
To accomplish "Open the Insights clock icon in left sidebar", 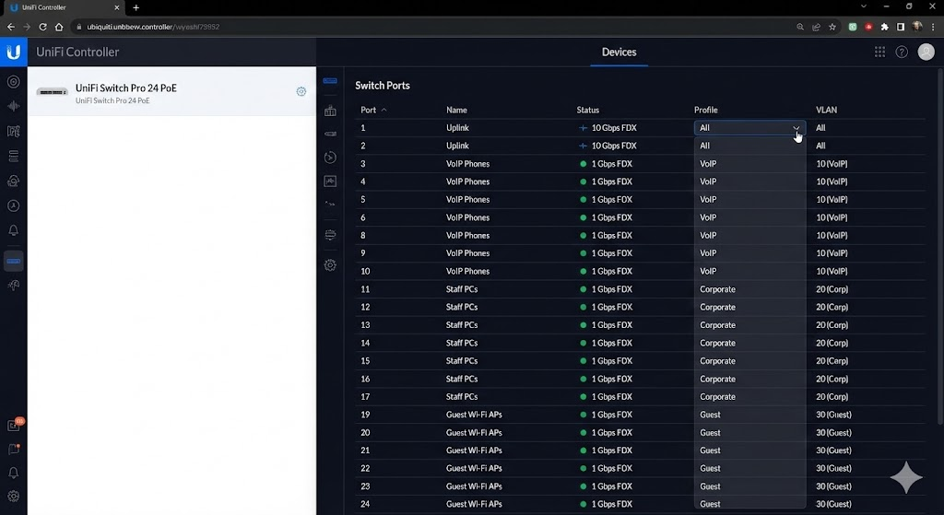I will 13,206.
